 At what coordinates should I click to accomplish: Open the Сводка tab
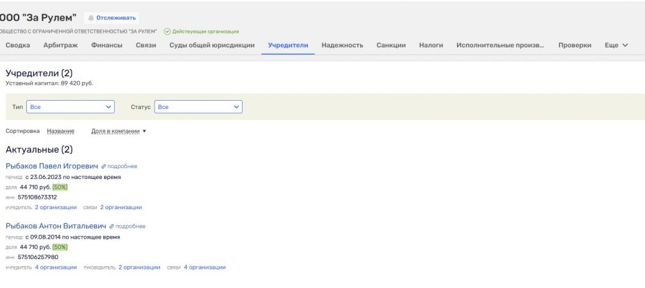point(18,46)
